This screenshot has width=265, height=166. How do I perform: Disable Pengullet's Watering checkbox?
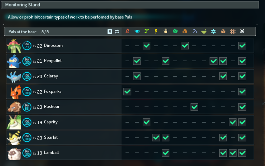tap(137, 61)
